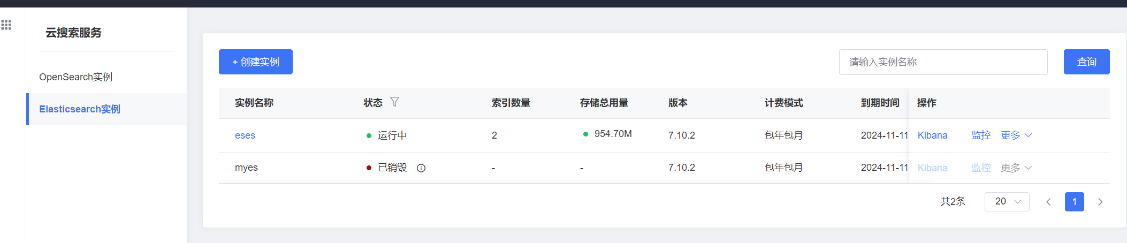Click the 创建实例 button

tap(256, 62)
